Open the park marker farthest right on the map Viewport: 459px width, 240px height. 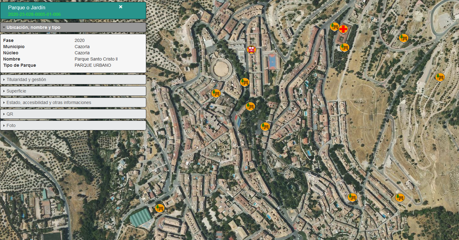(440, 77)
